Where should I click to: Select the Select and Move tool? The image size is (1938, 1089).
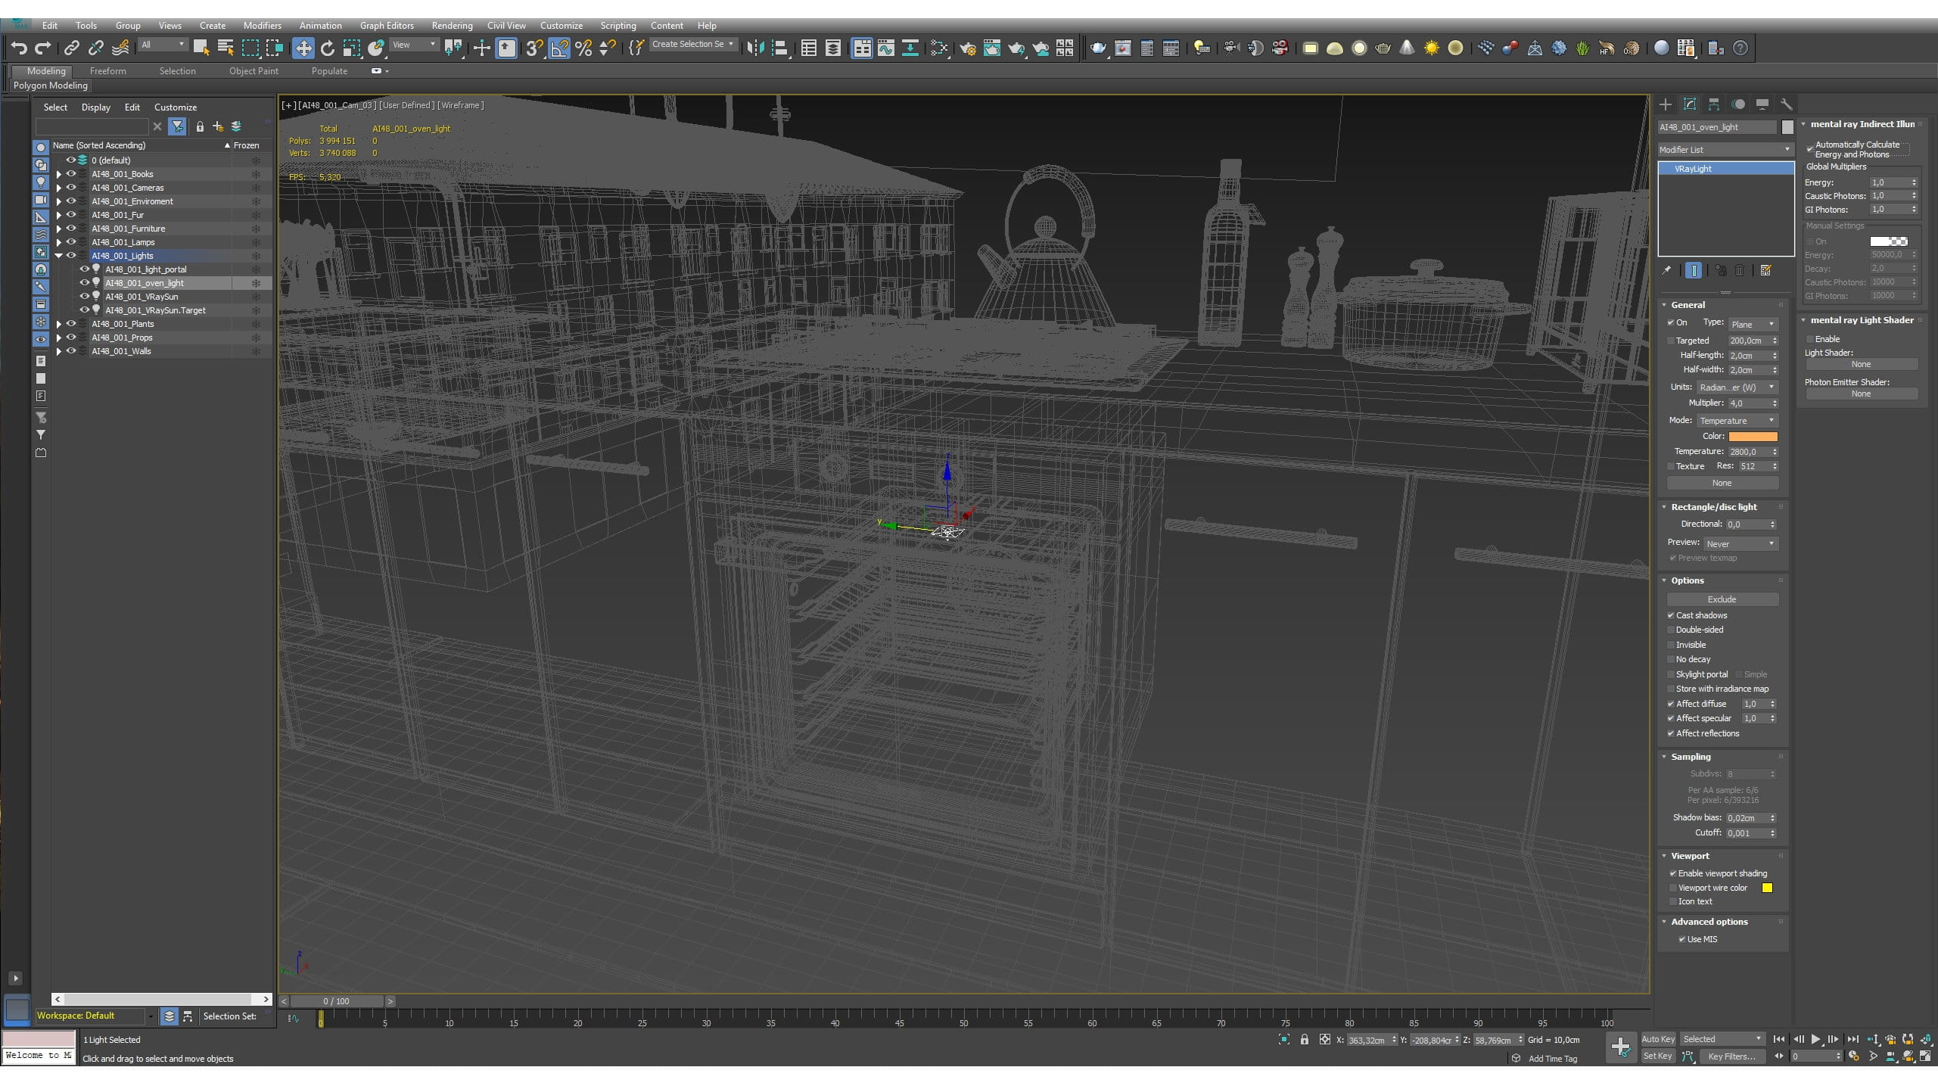pos(303,48)
